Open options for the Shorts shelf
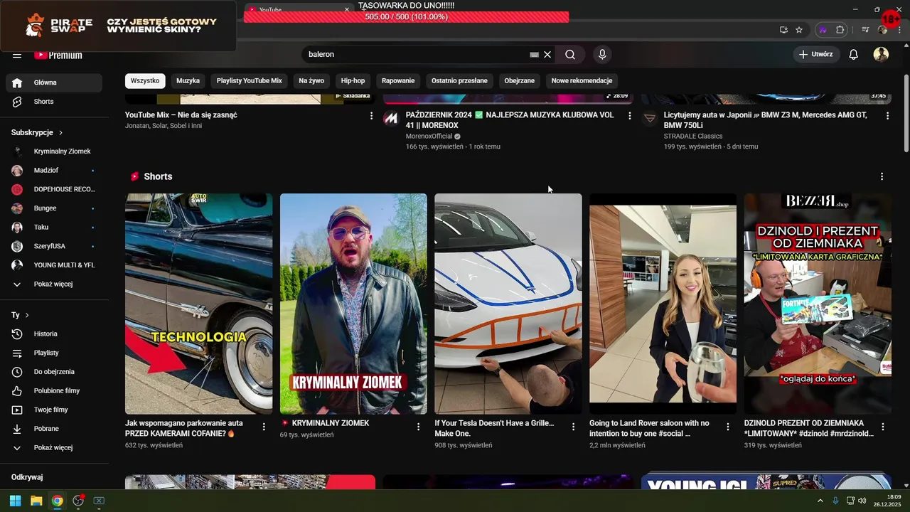Screen dimensions: 910x512 coord(882,176)
